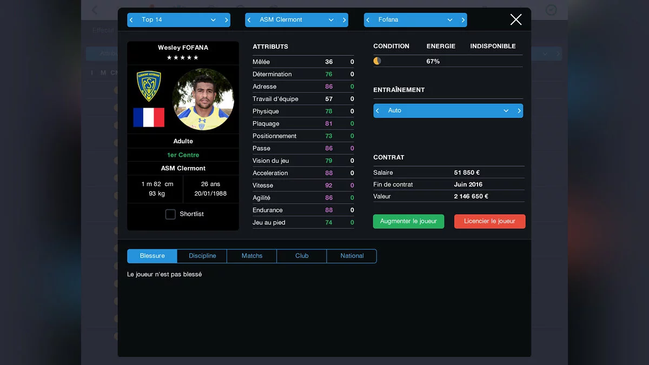Select next training option after Auto
The image size is (649, 365).
click(519, 111)
